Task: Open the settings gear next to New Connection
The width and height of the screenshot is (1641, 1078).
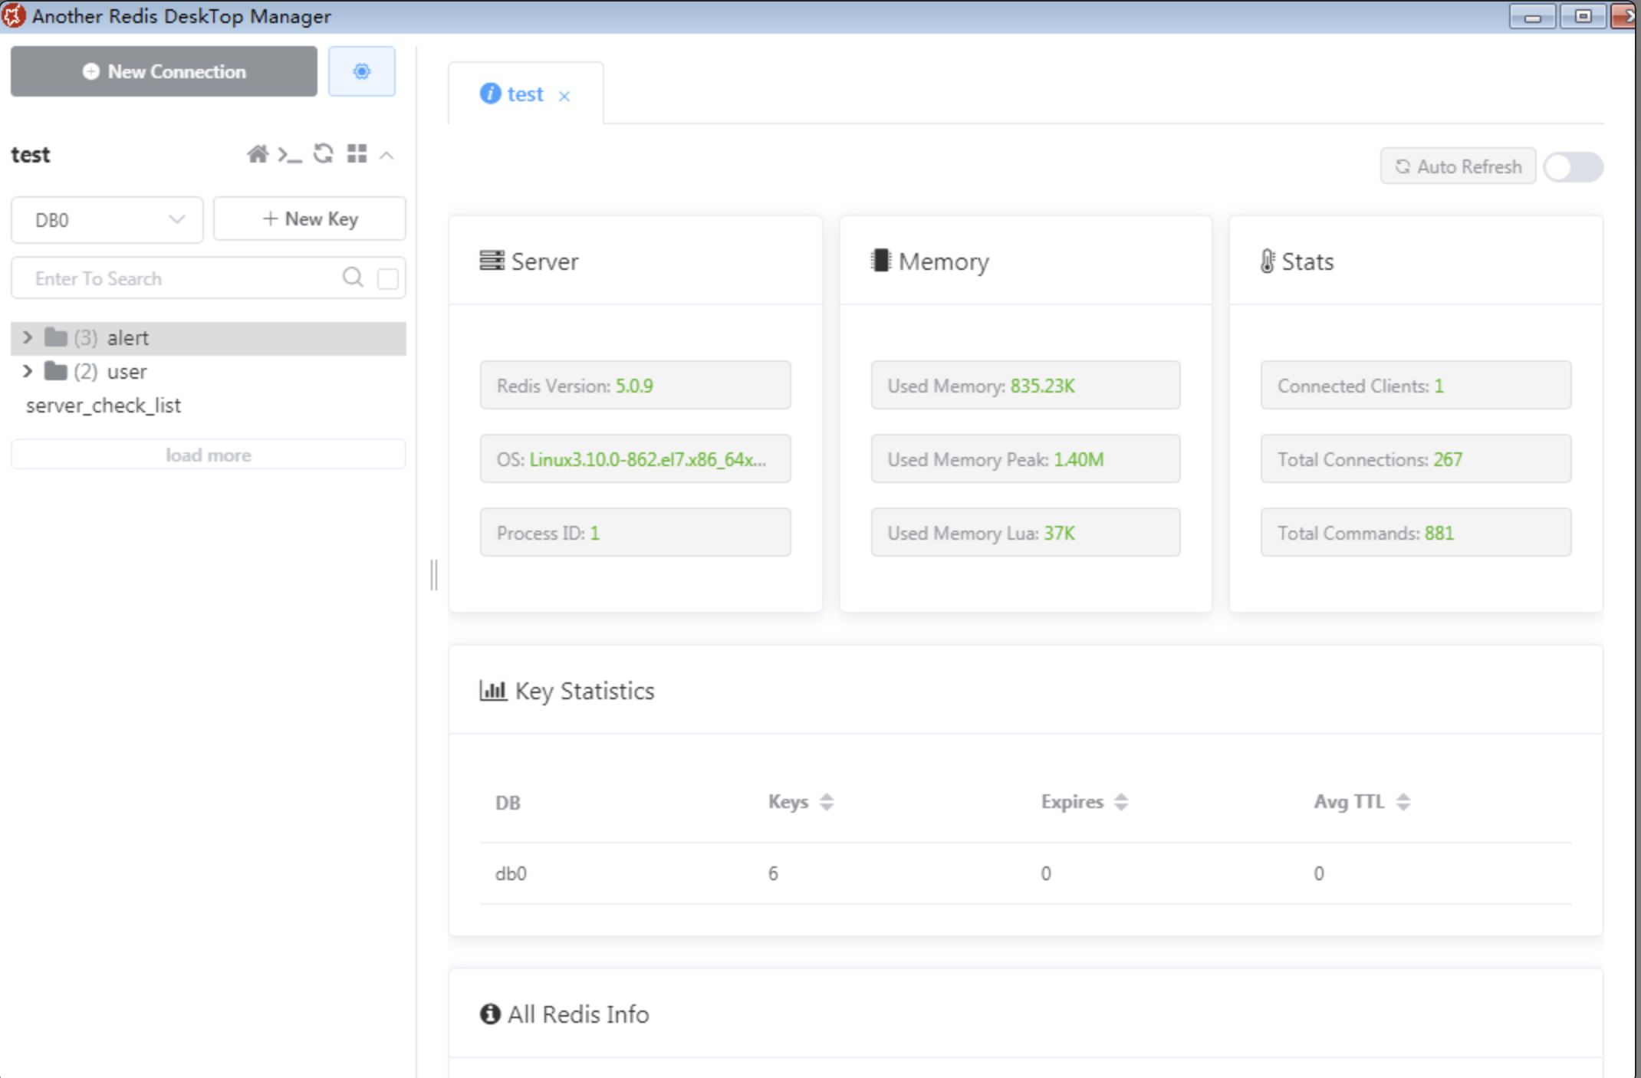Action: 361,71
